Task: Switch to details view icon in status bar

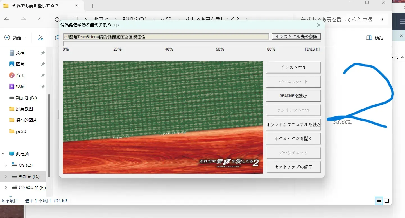Action: [x=379, y=201]
